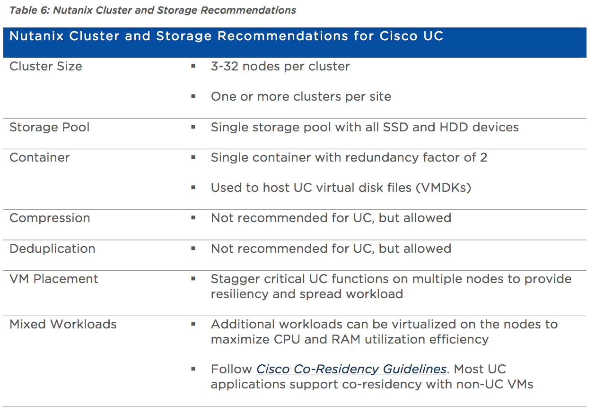Viewport: 595px width, 413px height.
Task: Select the single storage pool SSD/HDD text
Action: (x=365, y=127)
